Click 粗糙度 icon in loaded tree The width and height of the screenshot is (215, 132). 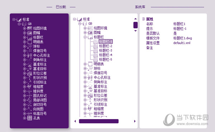tap(29, 87)
